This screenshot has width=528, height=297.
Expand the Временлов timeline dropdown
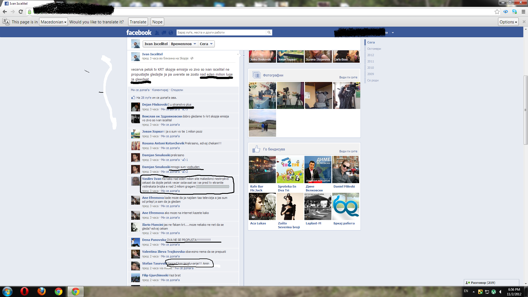point(183,44)
